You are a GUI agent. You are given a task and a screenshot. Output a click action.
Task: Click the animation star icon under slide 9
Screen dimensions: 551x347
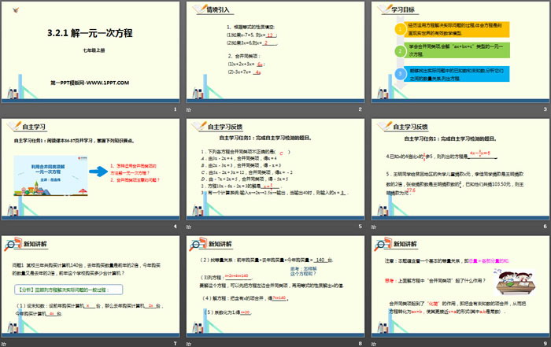374,344
